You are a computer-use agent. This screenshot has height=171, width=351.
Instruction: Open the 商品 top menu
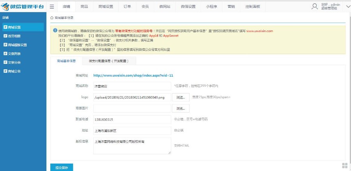click(x=84, y=7)
